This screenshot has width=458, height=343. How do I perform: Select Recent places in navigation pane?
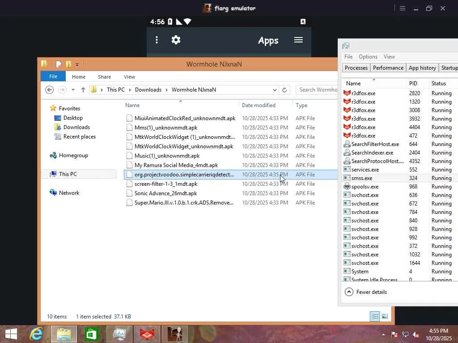click(x=80, y=137)
